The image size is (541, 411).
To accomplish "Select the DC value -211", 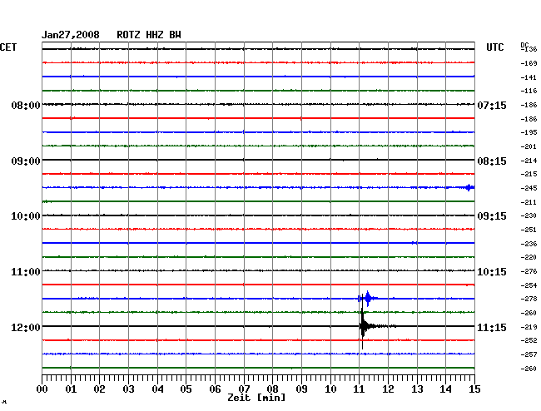I will tap(529, 202).
